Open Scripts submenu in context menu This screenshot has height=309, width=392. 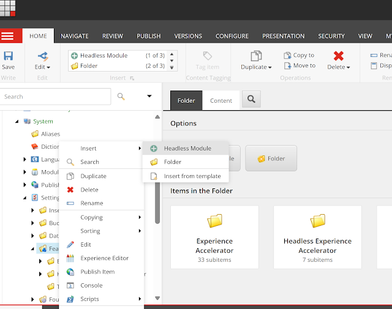tap(102, 299)
